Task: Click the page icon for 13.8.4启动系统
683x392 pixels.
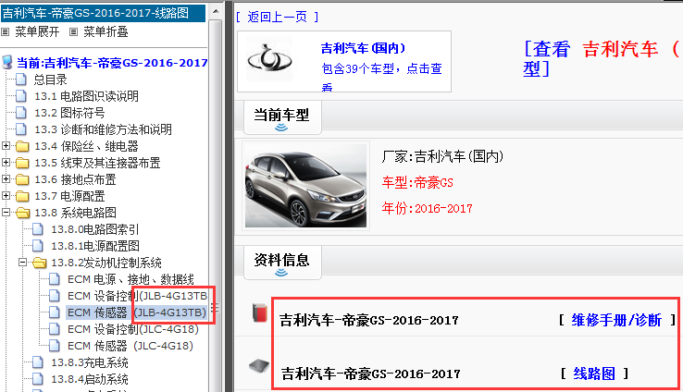Action: pos(38,378)
